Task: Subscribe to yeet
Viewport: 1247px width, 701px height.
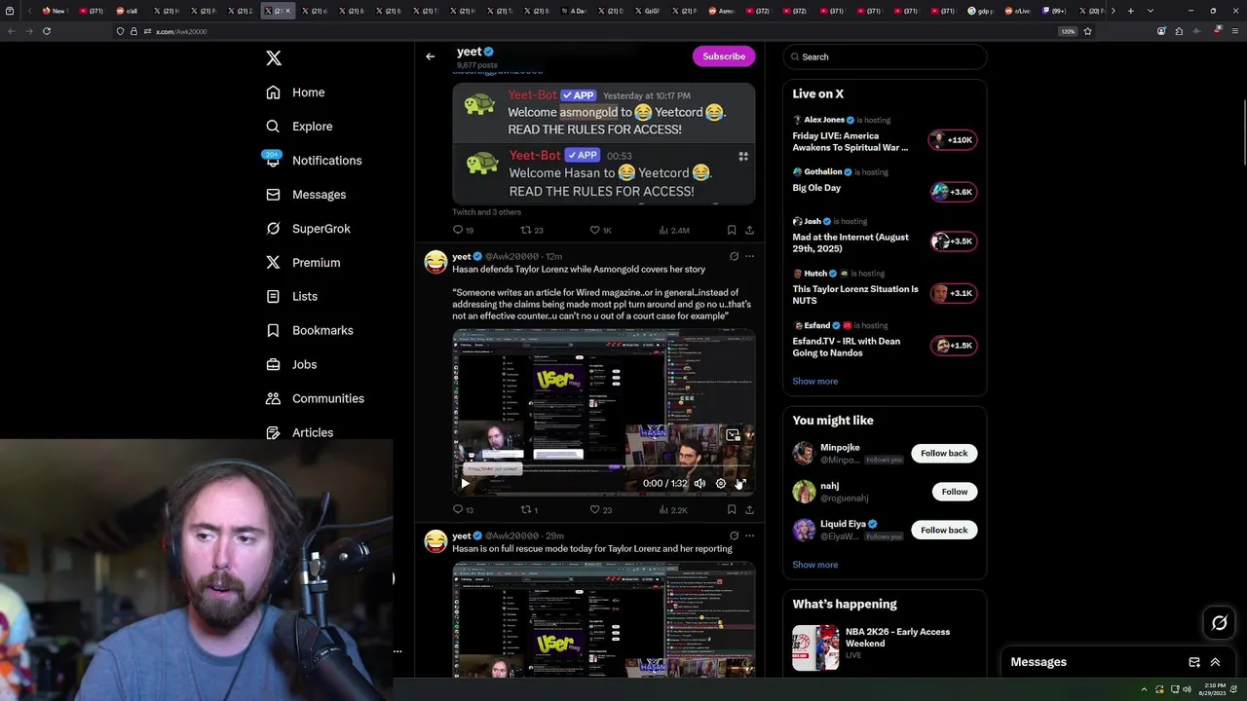Action: pyautogui.click(x=724, y=56)
